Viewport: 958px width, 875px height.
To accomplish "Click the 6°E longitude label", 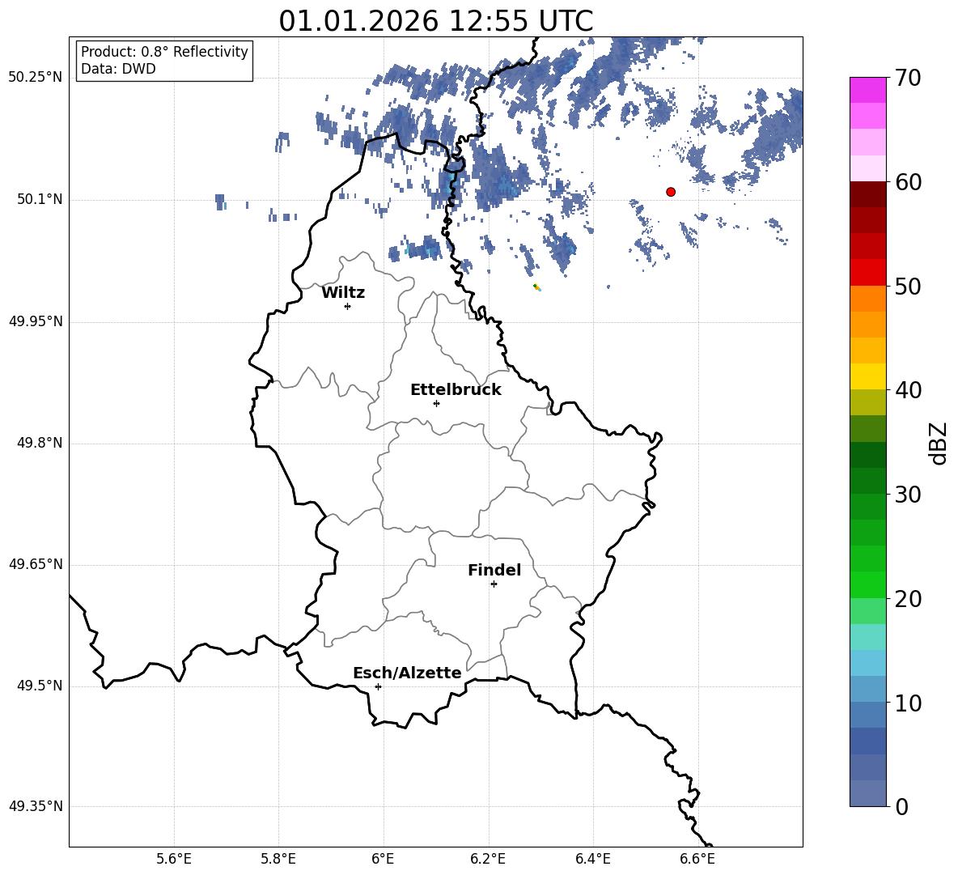I will (383, 859).
